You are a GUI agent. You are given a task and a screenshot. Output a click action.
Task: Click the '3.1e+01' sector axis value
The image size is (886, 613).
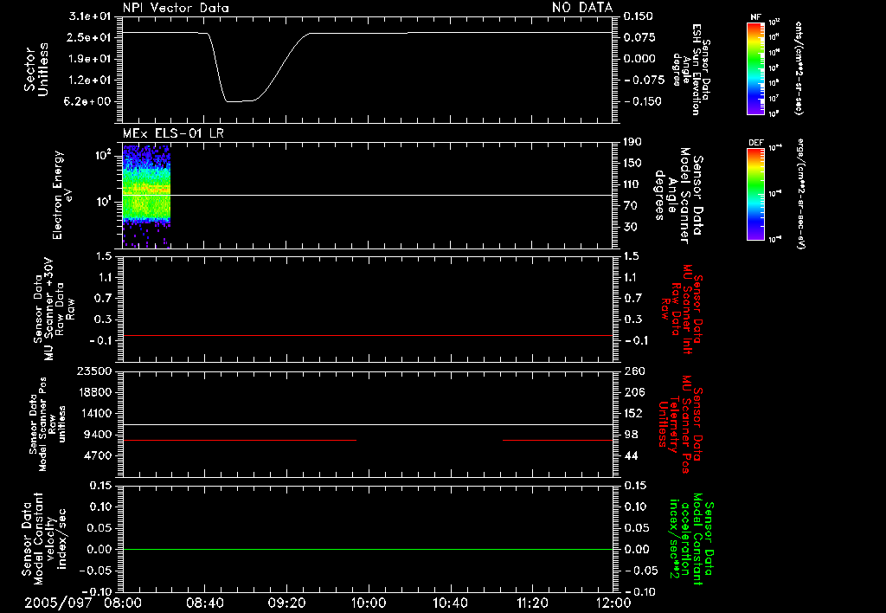point(89,16)
